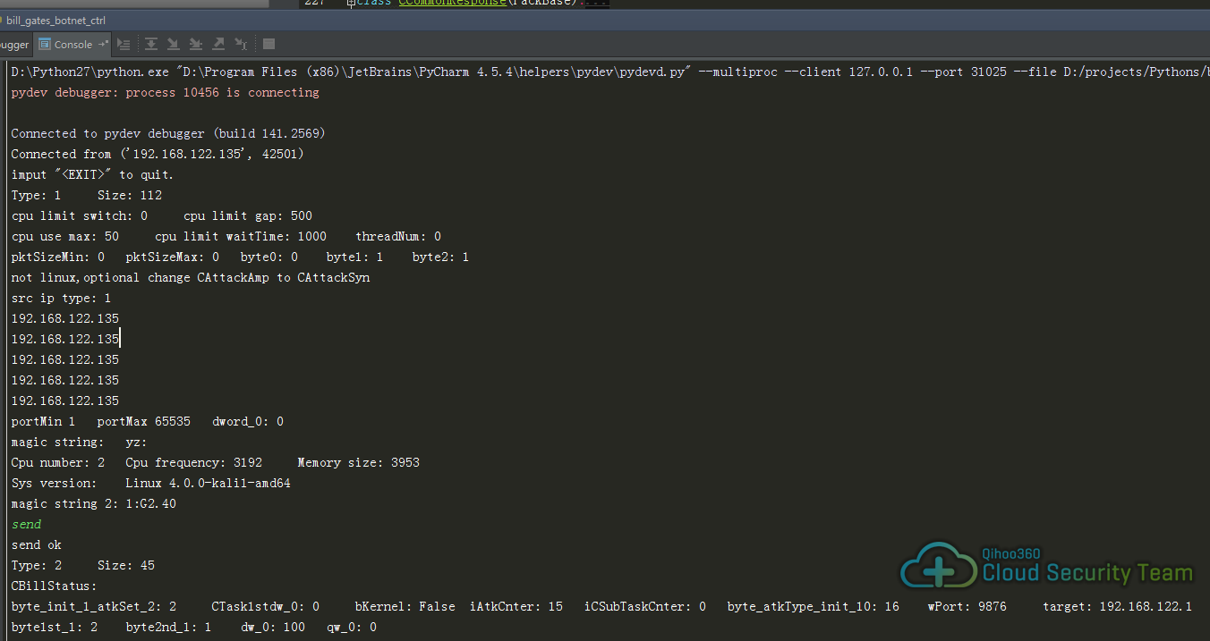Place cursor on 'CBillStatus:' console line
The image size is (1210, 641).
(54, 586)
